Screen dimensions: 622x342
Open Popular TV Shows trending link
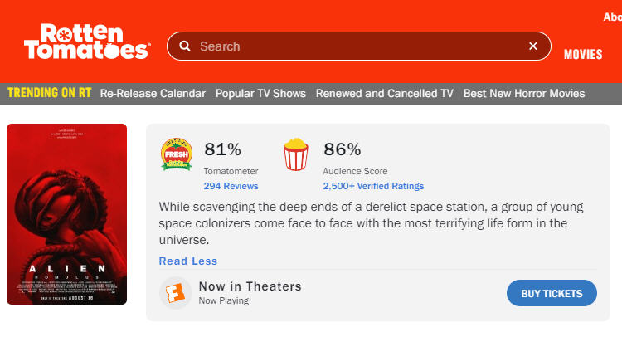(260, 93)
